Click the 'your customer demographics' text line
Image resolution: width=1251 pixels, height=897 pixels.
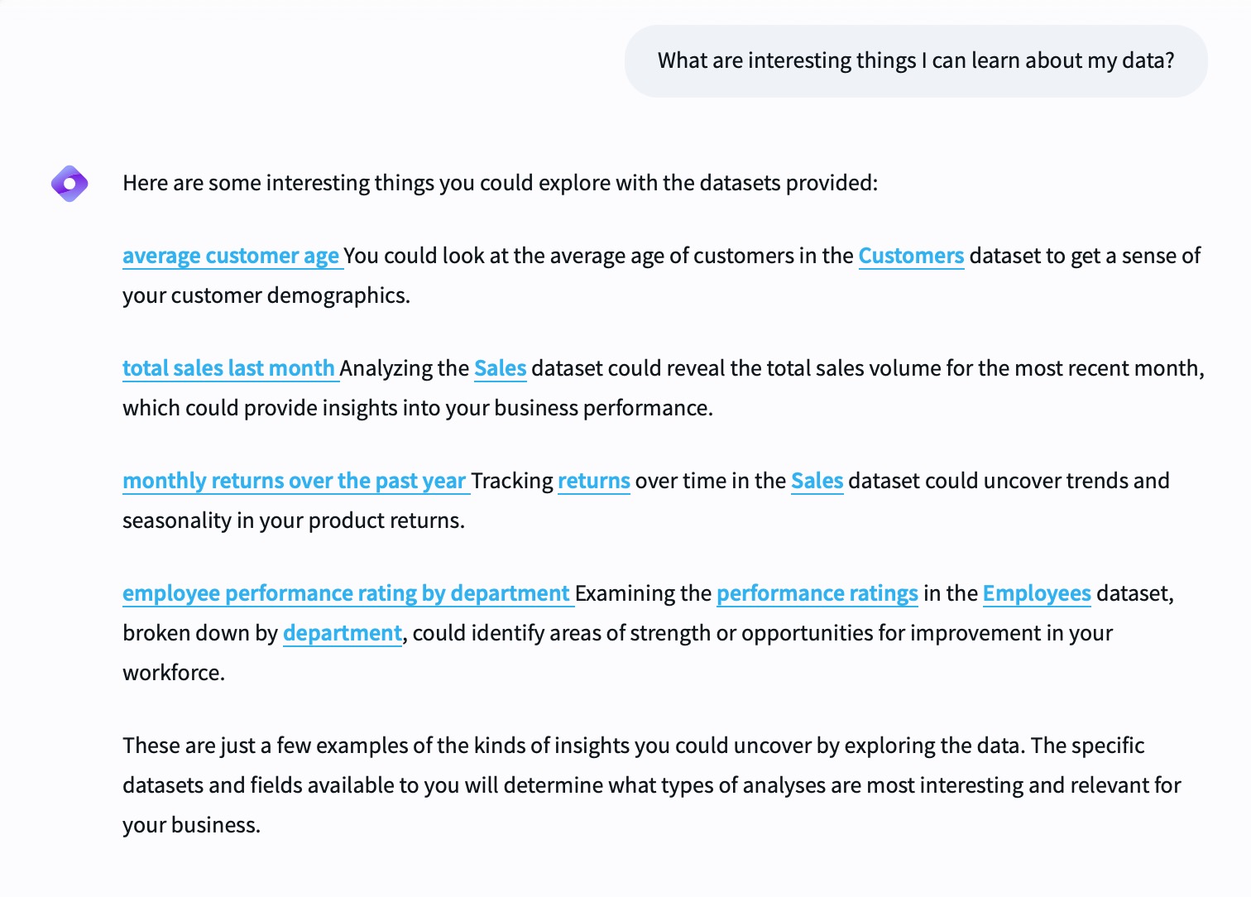coord(266,295)
